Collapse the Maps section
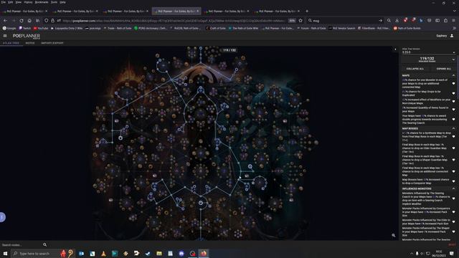Screen dimensions: 459x258 coord(453,75)
